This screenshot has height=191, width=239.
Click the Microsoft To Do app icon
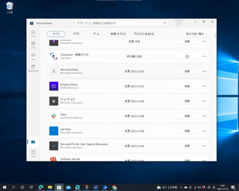click(54, 146)
